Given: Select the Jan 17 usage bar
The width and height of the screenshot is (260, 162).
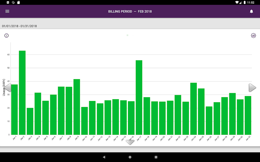Looking at the screenshot, I should 139,97.
